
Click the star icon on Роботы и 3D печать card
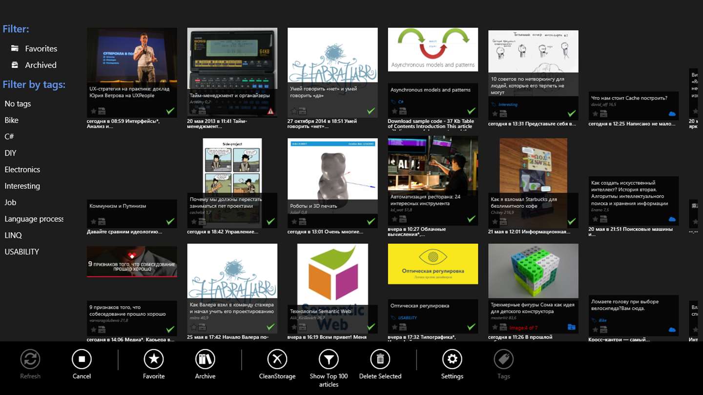[294, 221]
